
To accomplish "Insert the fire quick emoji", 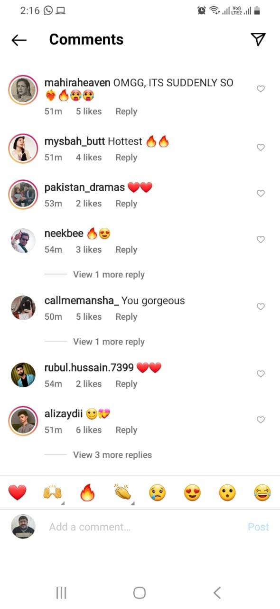I will tap(87, 492).
